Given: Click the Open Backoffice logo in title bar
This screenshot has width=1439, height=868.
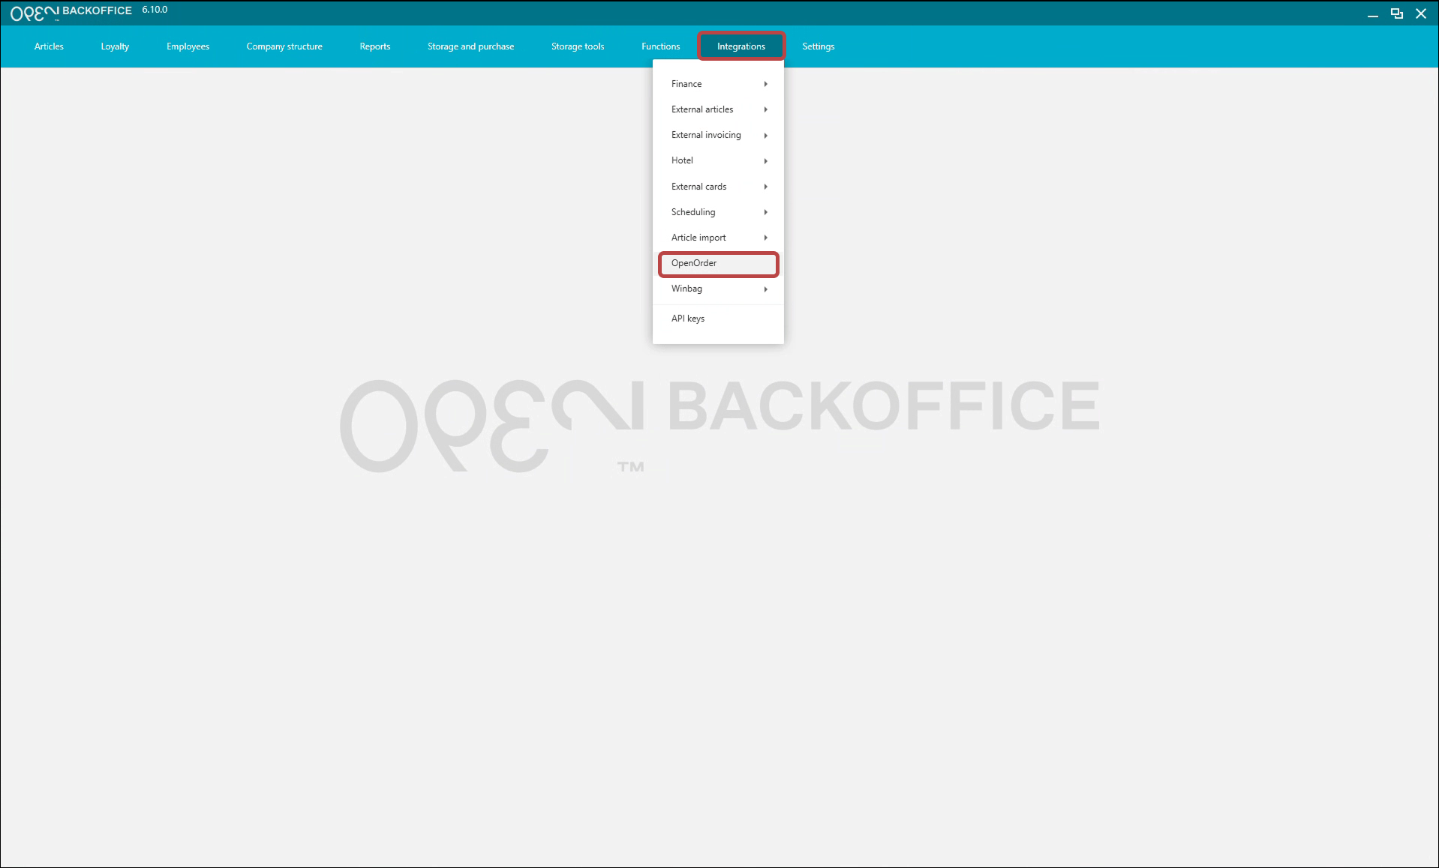Looking at the screenshot, I should pyautogui.click(x=71, y=12).
